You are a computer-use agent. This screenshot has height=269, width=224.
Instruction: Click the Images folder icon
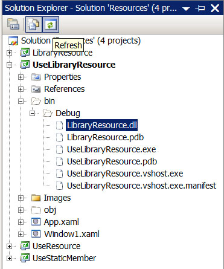click(x=36, y=198)
